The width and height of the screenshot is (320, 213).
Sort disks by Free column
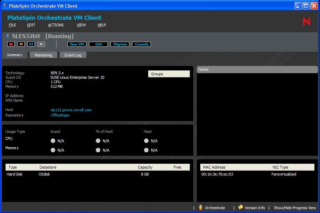tap(177, 167)
